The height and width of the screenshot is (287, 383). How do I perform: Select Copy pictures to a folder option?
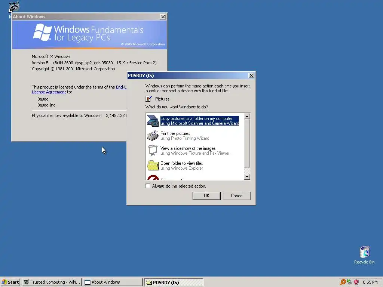coord(200,121)
